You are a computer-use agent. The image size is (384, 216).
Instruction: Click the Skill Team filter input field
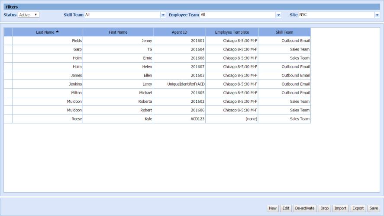[122, 15]
